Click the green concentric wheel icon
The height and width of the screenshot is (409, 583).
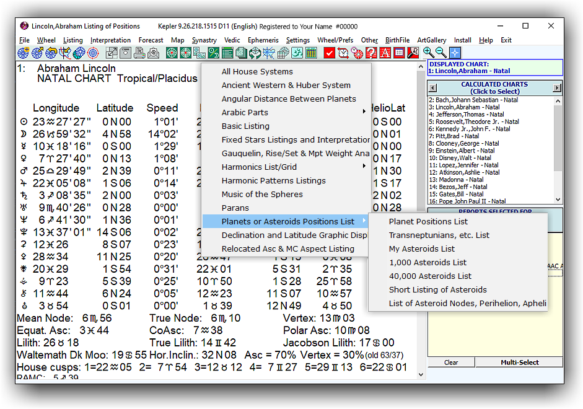click(x=185, y=53)
